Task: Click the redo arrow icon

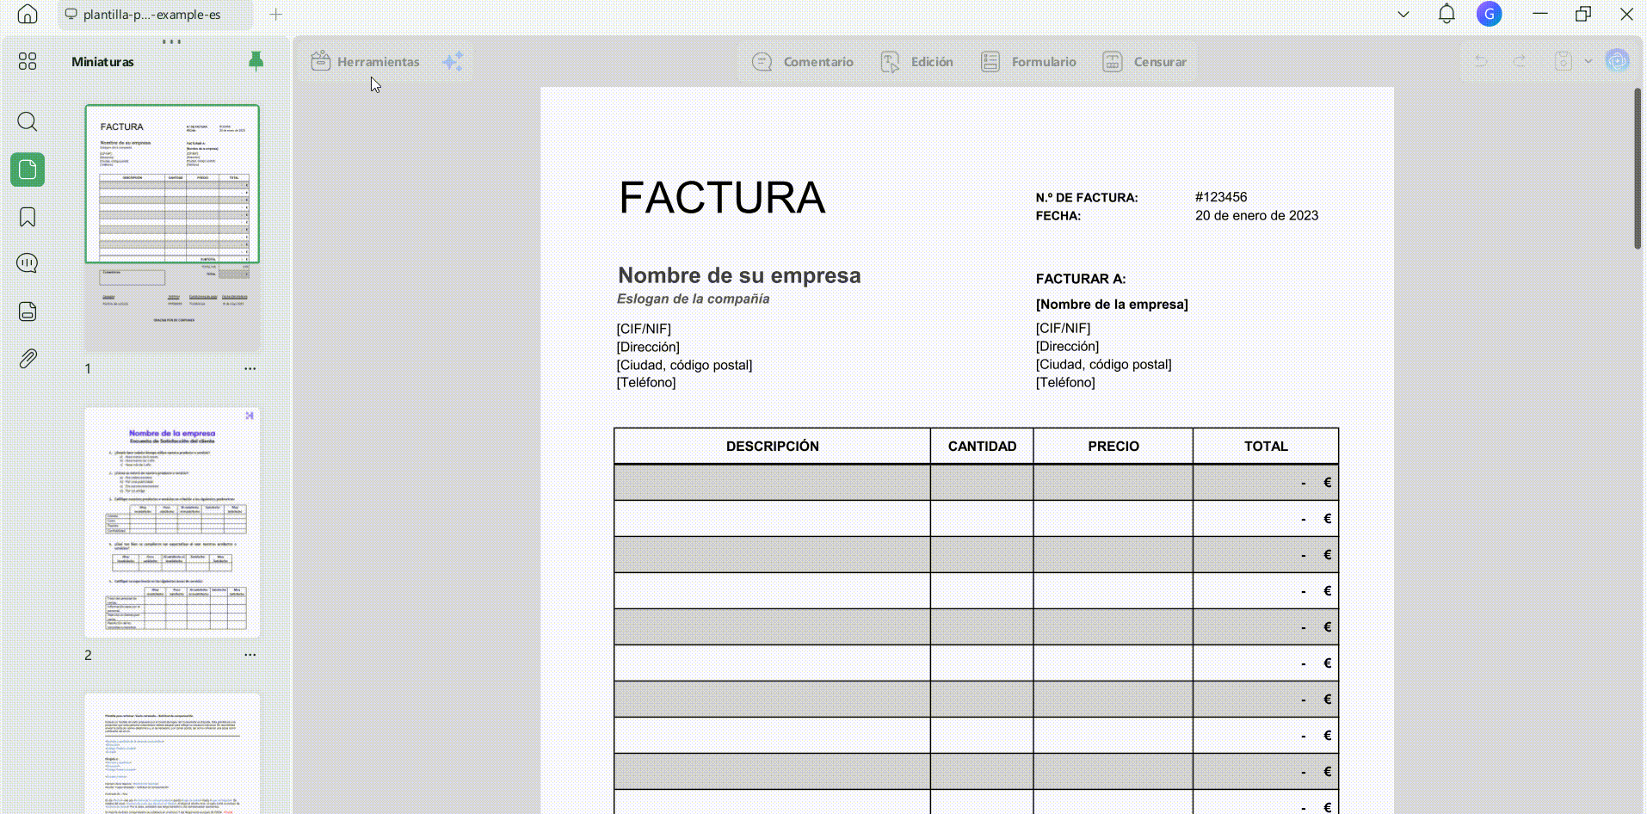Action: pos(1520,61)
